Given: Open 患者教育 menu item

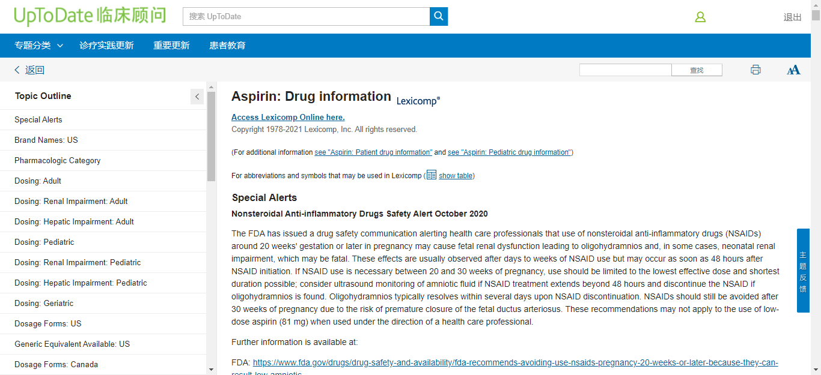Looking at the screenshot, I should 227,46.
